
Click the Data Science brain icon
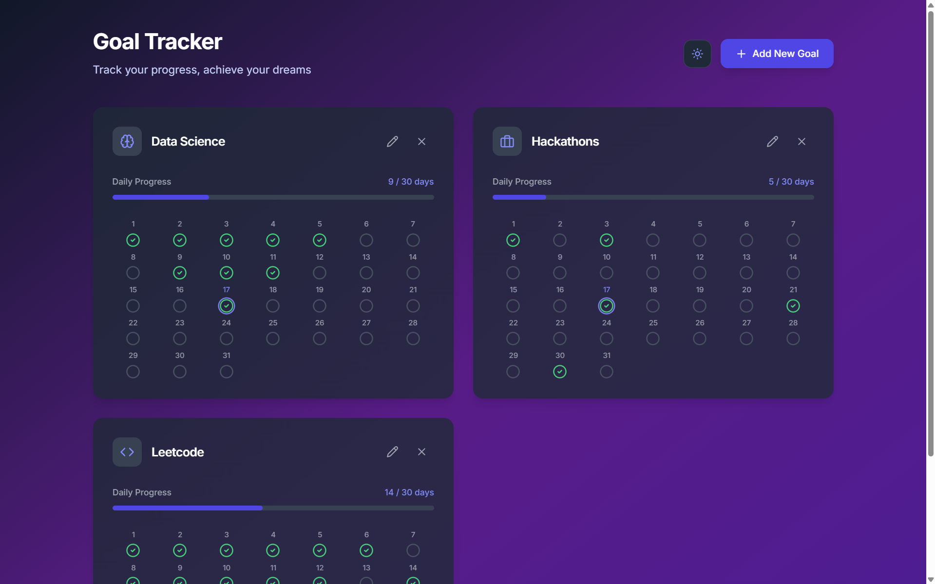tap(127, 141)
